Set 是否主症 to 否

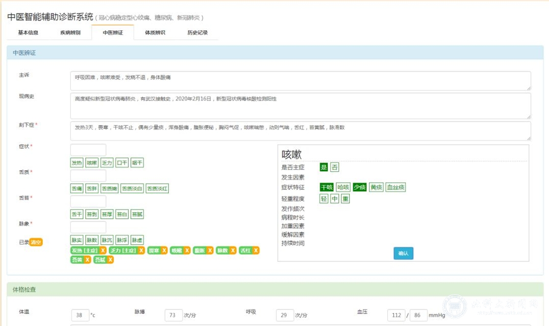pyautogui.click(x=335, y=167)
